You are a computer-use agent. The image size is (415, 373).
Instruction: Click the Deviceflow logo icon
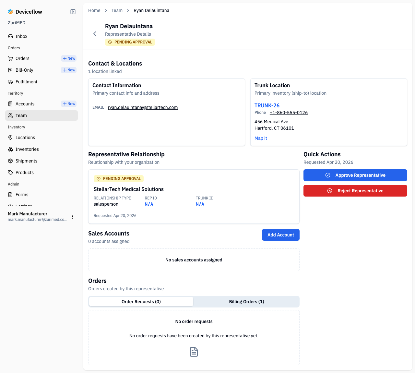(10, 12)
